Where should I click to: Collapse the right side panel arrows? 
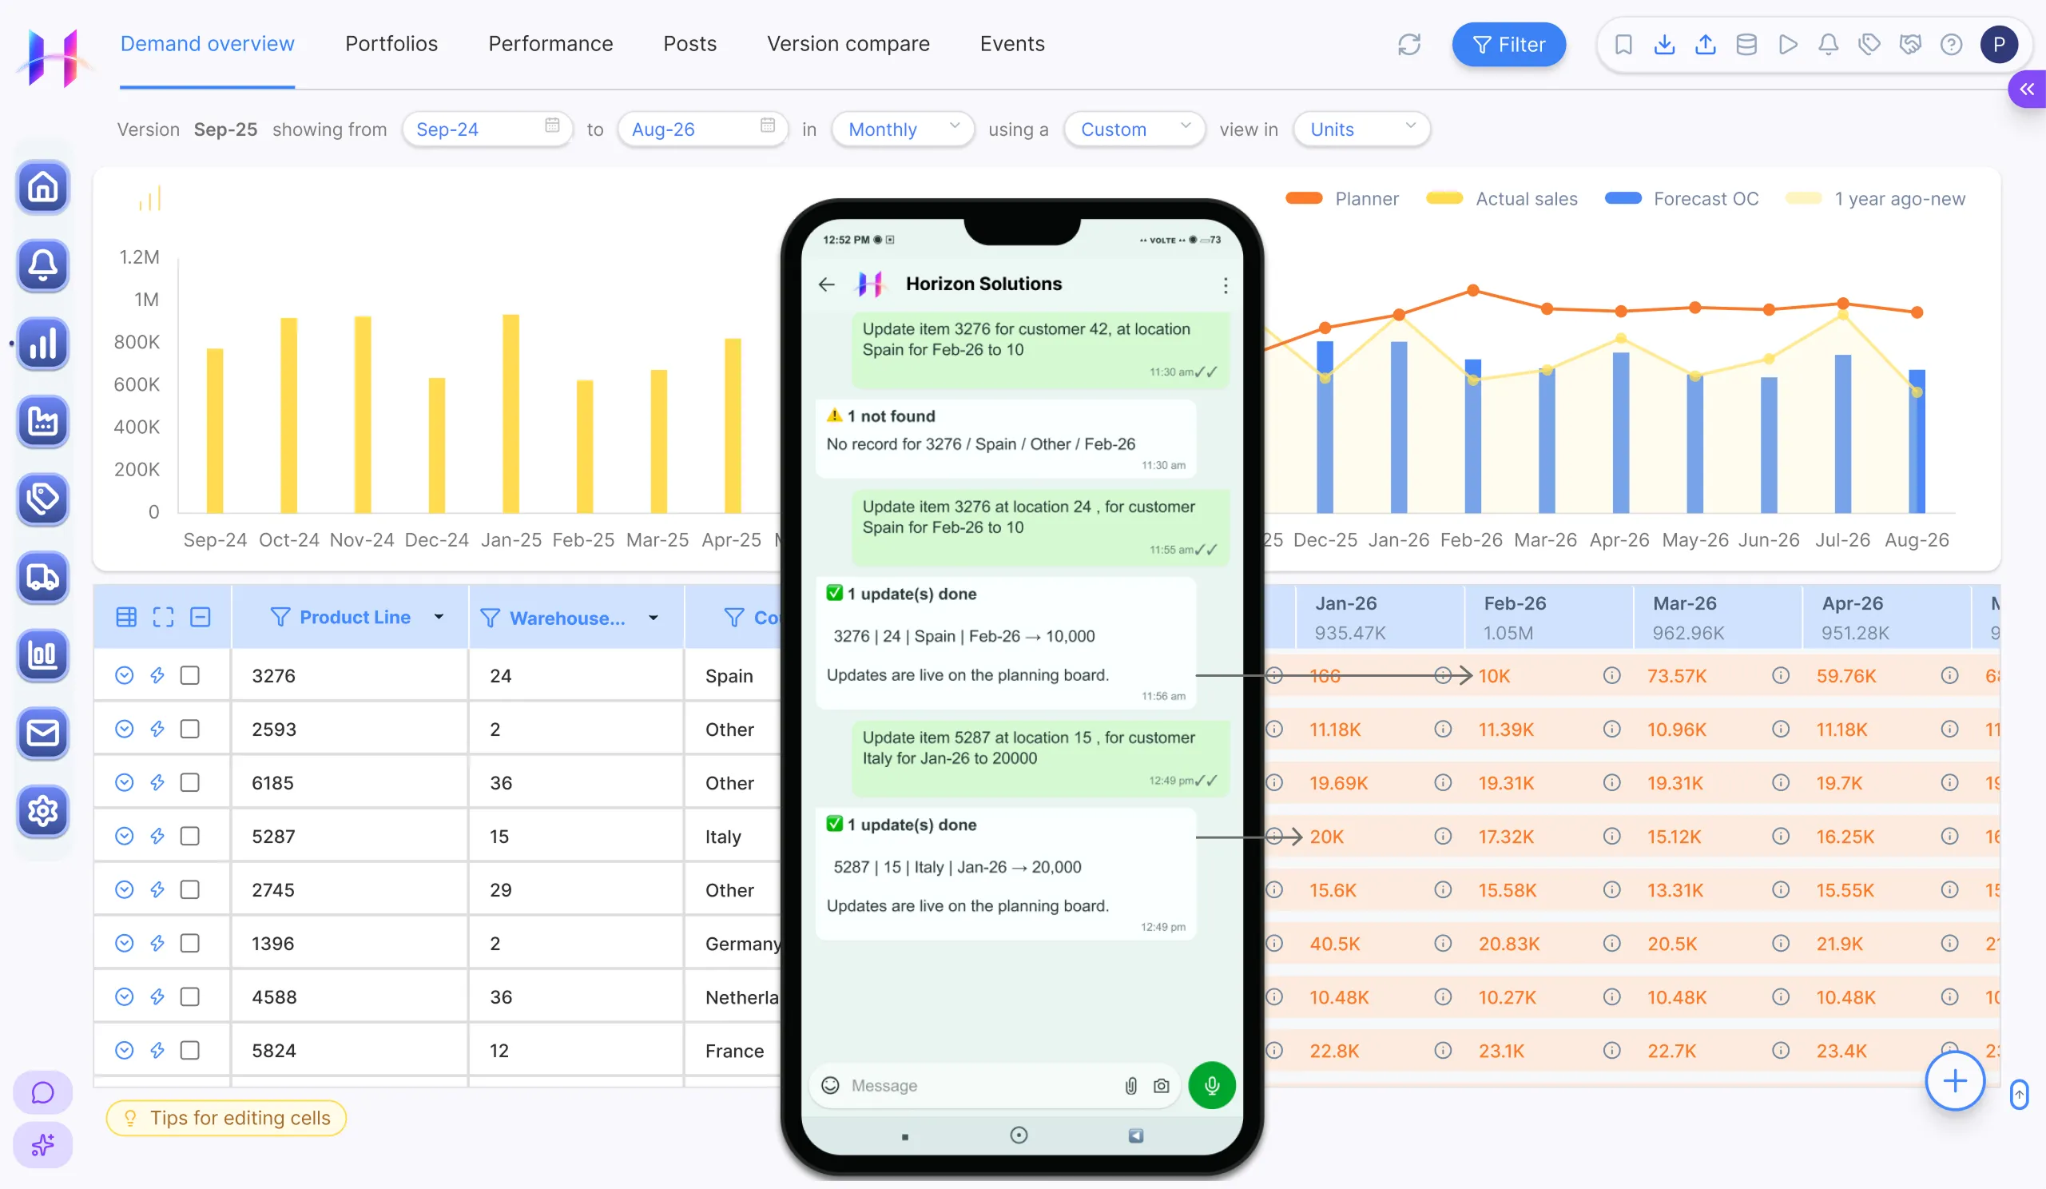pos(2028,89)
